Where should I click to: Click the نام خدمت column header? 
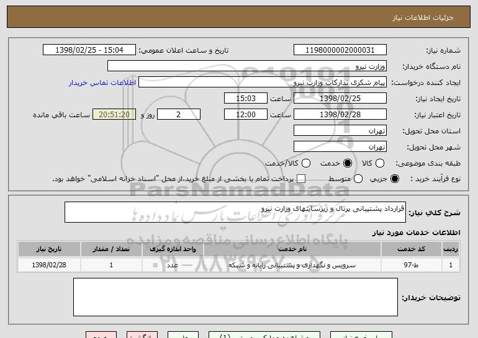(x=292, y=249)
